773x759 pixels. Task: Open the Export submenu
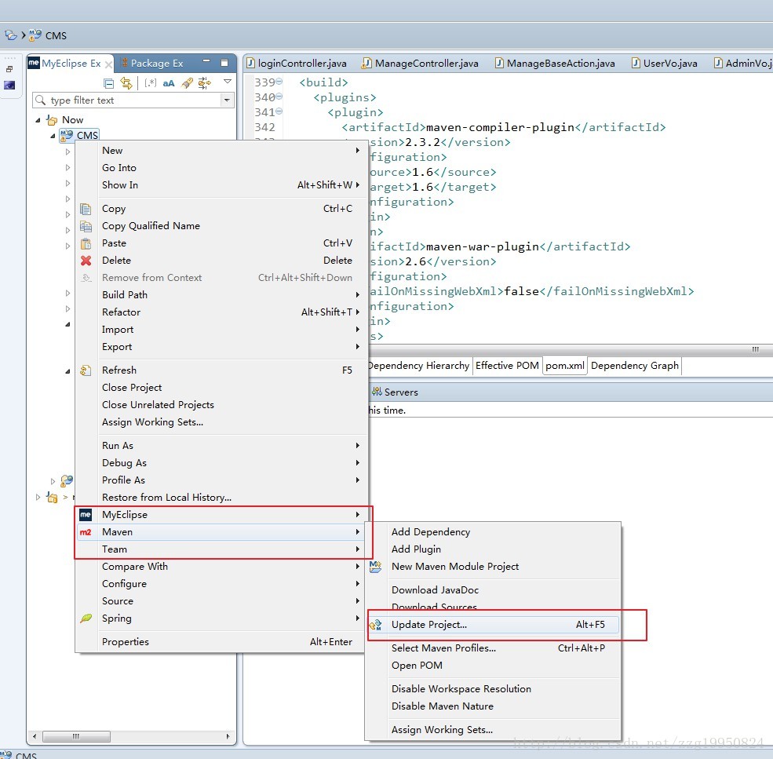tap(220, 347)
